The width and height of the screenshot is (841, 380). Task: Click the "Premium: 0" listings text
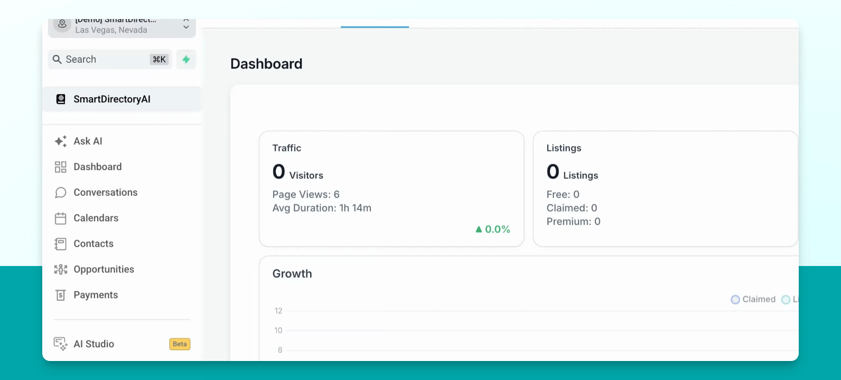point(574,222)
